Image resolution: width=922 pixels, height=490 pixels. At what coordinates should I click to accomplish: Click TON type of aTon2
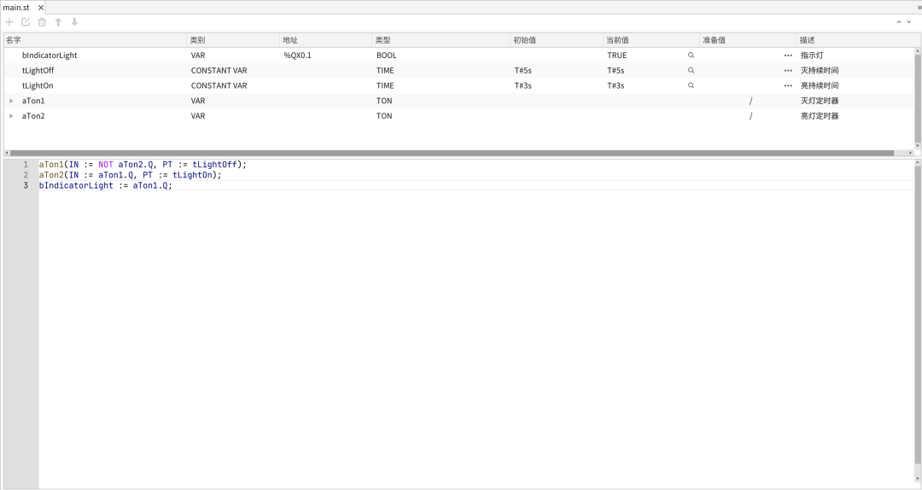[x=384, y=116]
